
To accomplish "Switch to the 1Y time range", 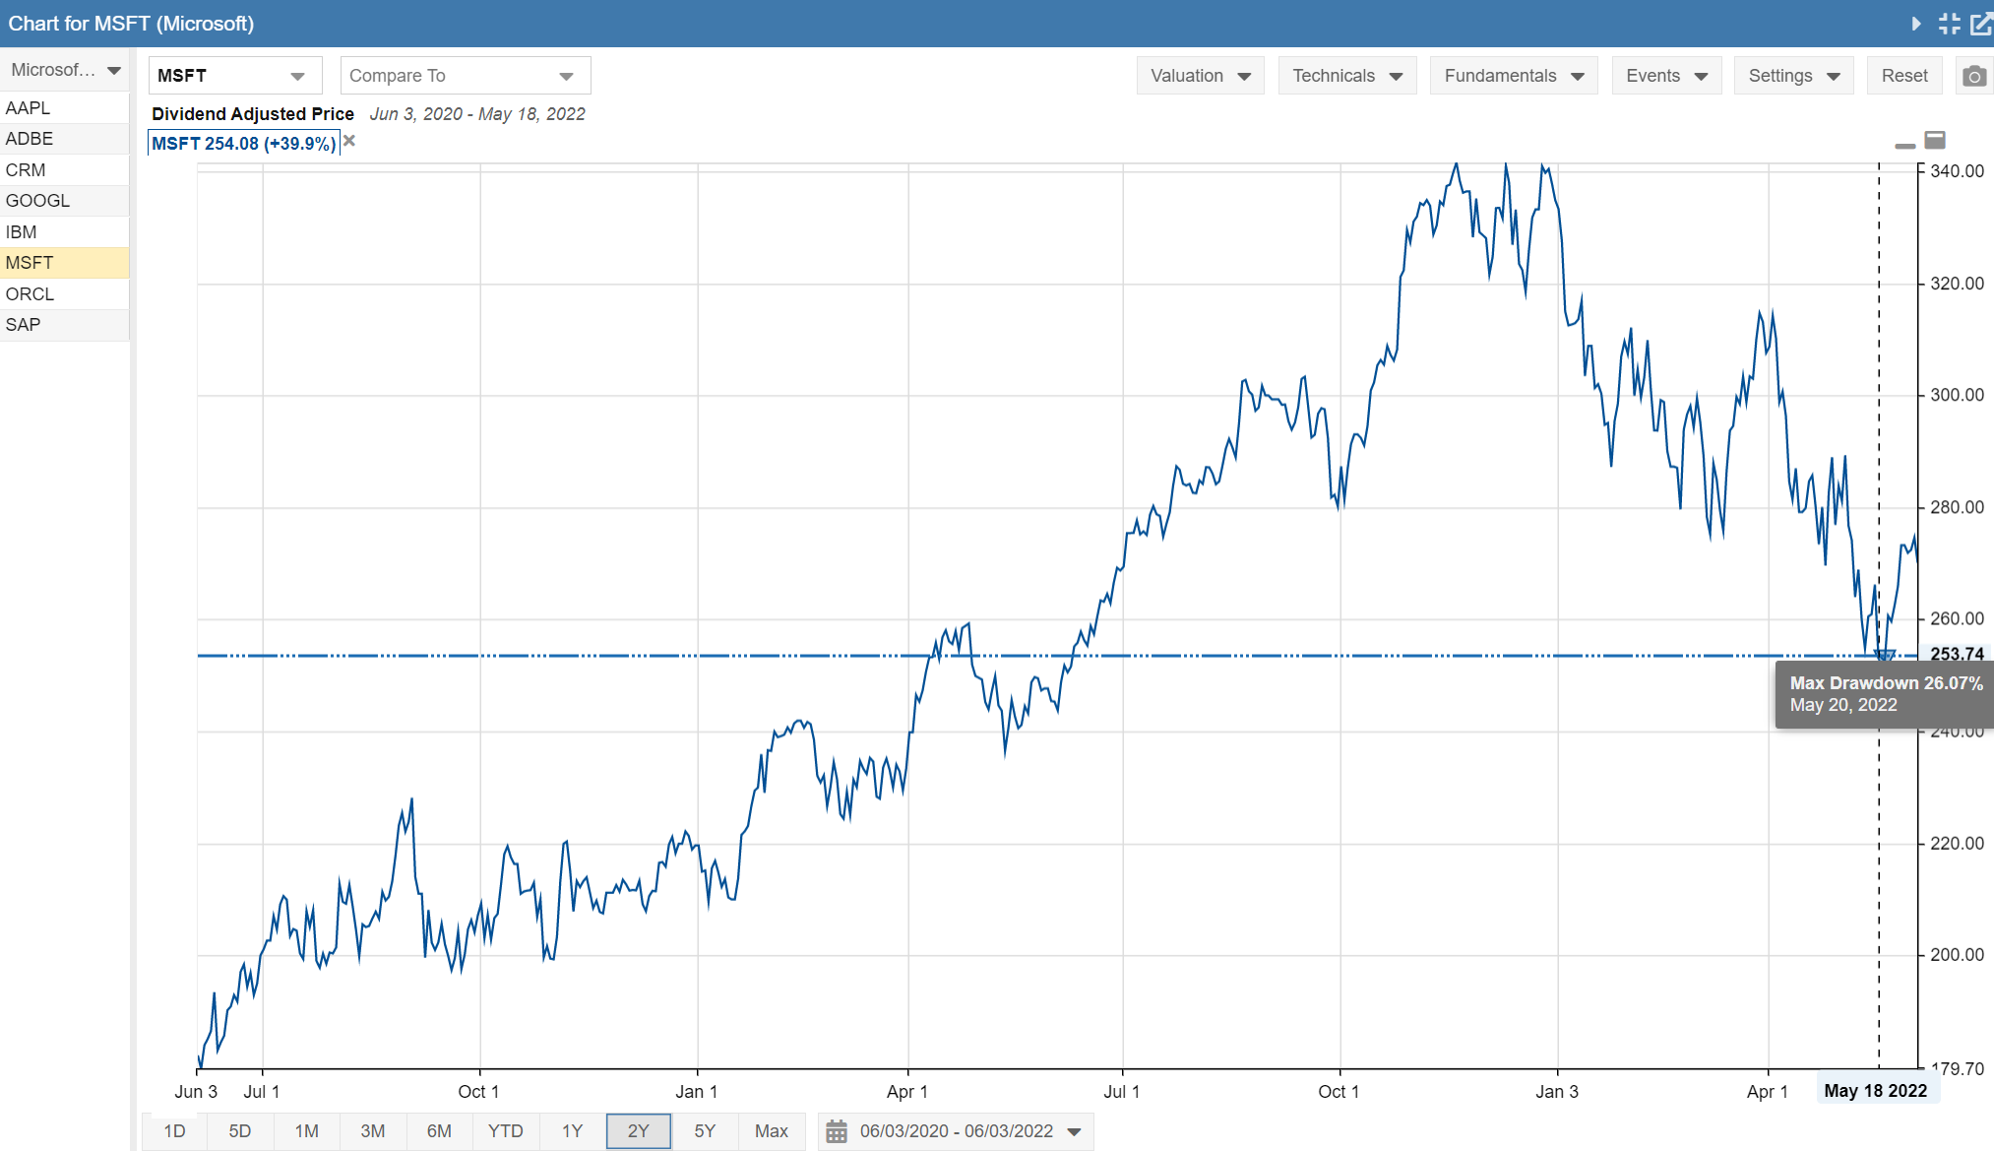I will [x=573, y=1131].
